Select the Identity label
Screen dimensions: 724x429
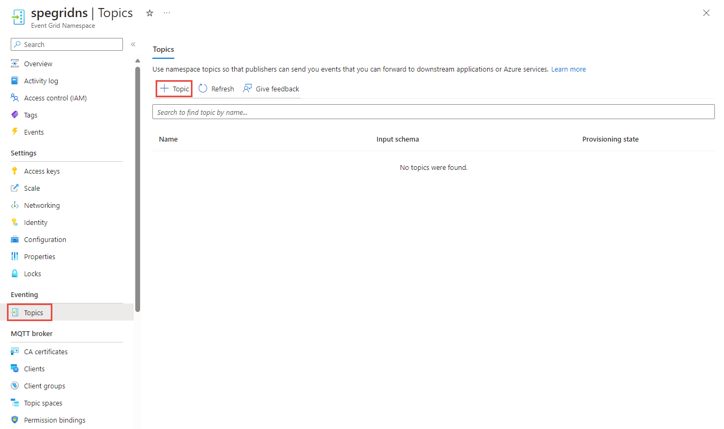point(36,223)
